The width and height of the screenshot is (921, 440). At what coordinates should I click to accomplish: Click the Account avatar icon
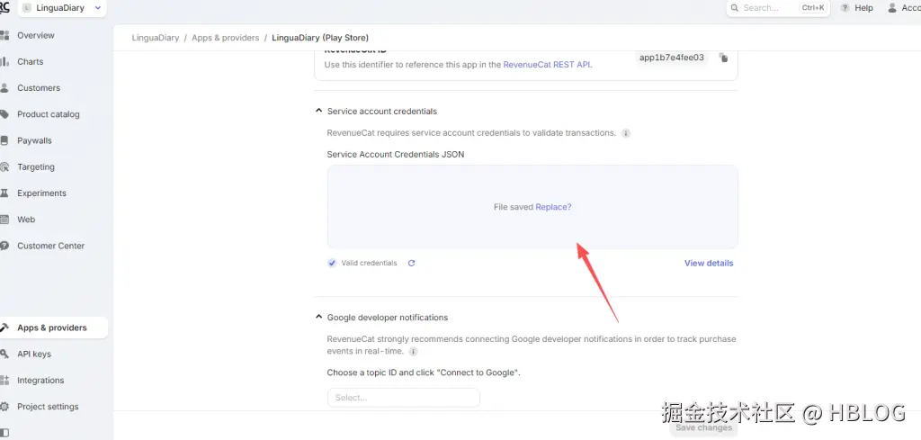tap(892, 8)
